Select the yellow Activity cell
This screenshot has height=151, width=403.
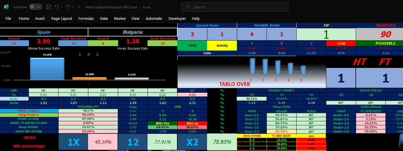[222, 45]
